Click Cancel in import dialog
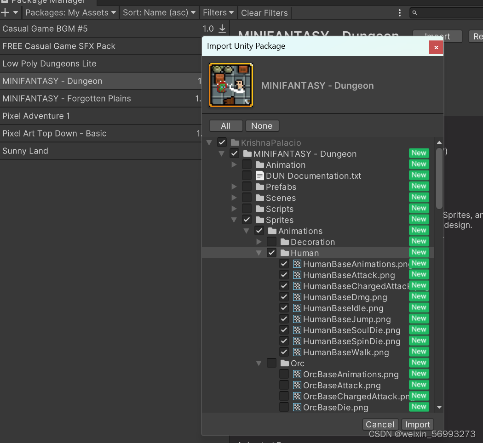 (380, 425)
